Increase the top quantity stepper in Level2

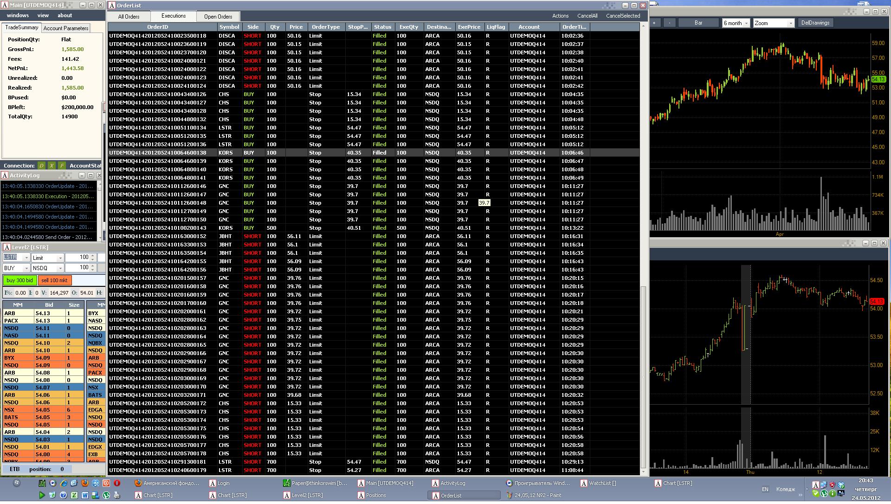tap(93, 256)
